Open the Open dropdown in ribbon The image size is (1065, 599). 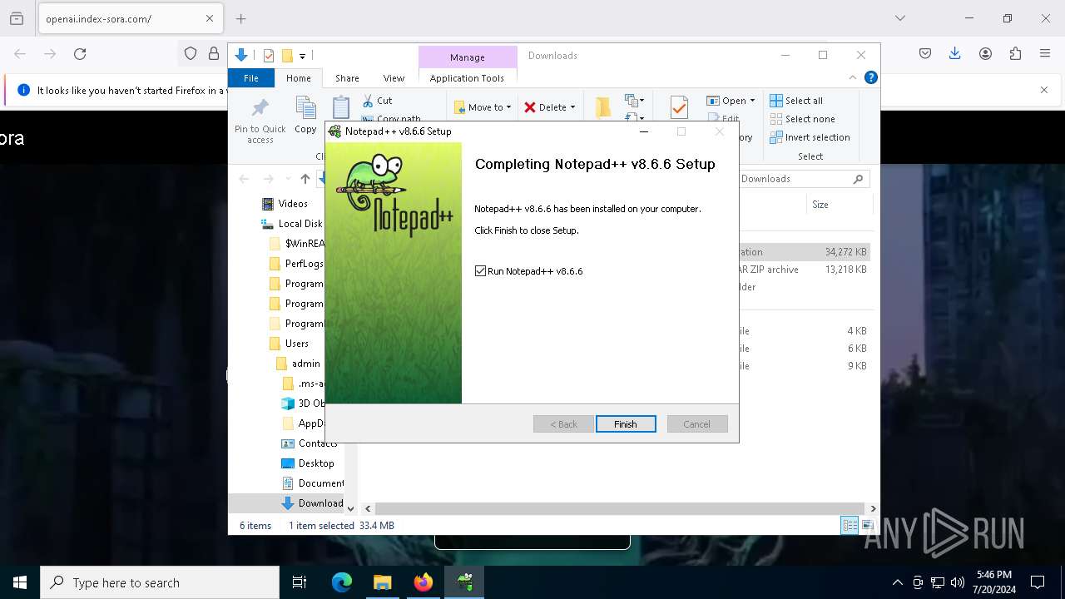pos(731,101)
